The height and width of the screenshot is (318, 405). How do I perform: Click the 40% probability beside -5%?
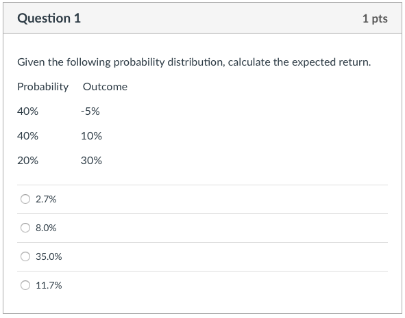(x=27, y=111)
